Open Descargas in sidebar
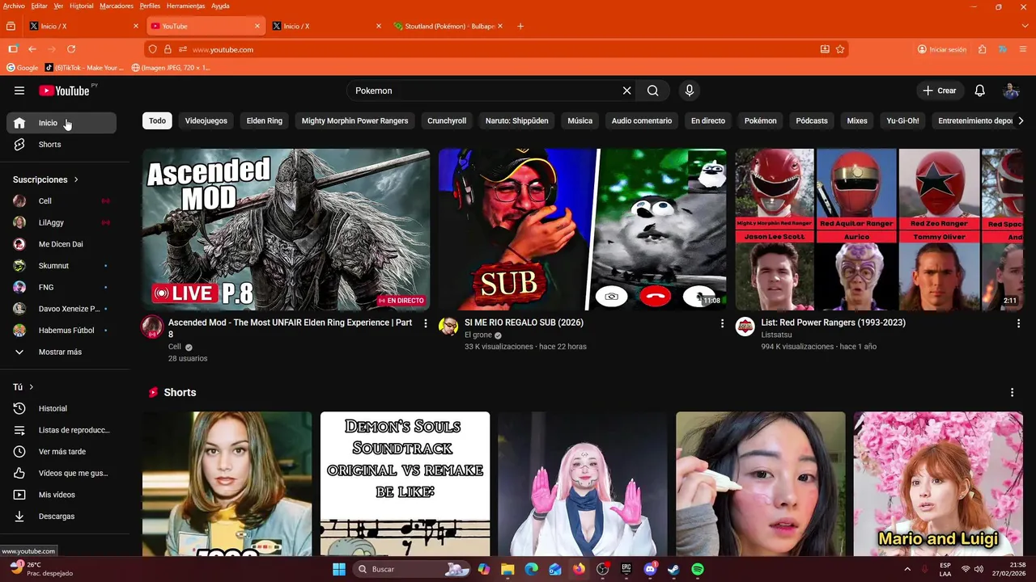 coord(62,517)
